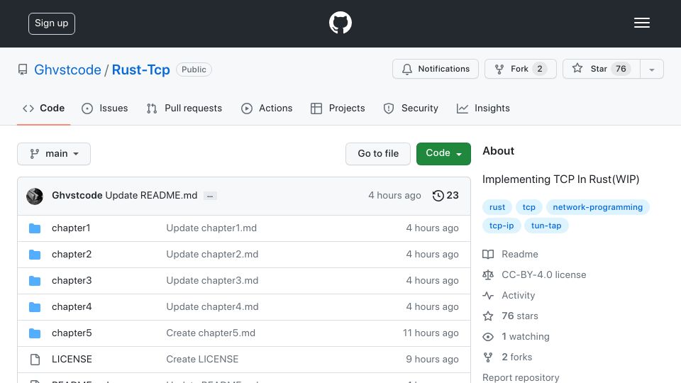Viewport: 681px width, 383px height.
Task: View the 23 commits history
Action: (445, 196)
